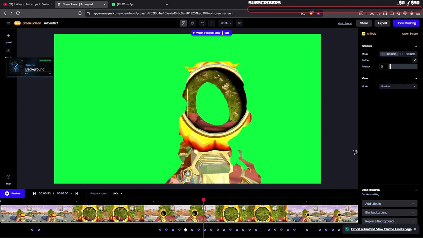The height and width of the screenshot is (238, 423).
Task: Open the time display format dropdown arrow
Action: tap(71, 194)
